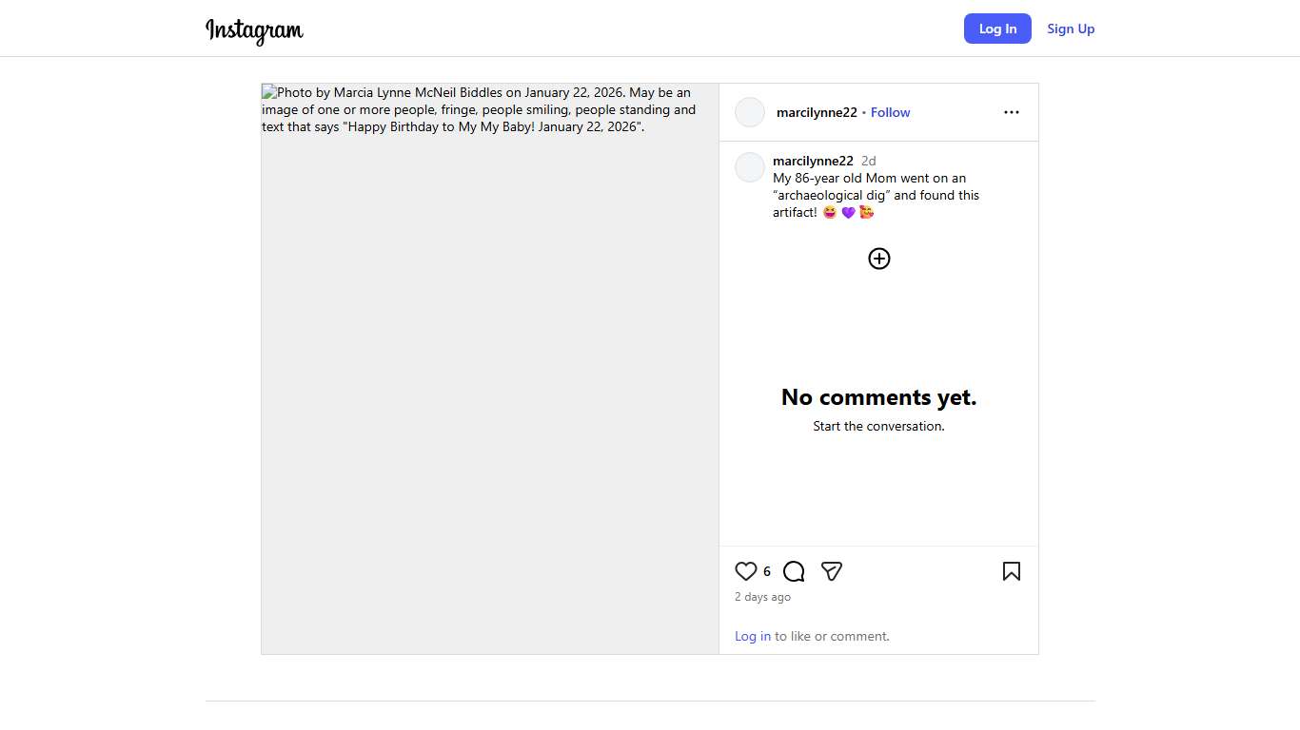Open the Sign Up page
Image resolution: width=1300 pixels, height=730 pixels.
pos(1071,29)
